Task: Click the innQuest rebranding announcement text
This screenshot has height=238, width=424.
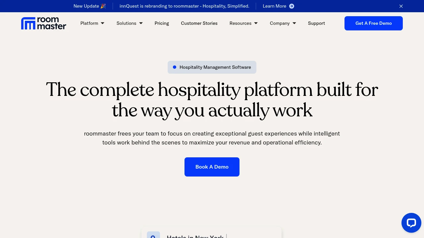Action: (x=184, y=6)
